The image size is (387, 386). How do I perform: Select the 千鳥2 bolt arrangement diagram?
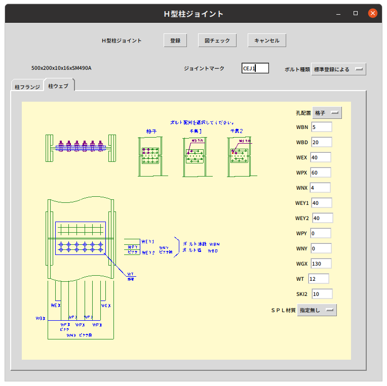[x=242, y=157]
